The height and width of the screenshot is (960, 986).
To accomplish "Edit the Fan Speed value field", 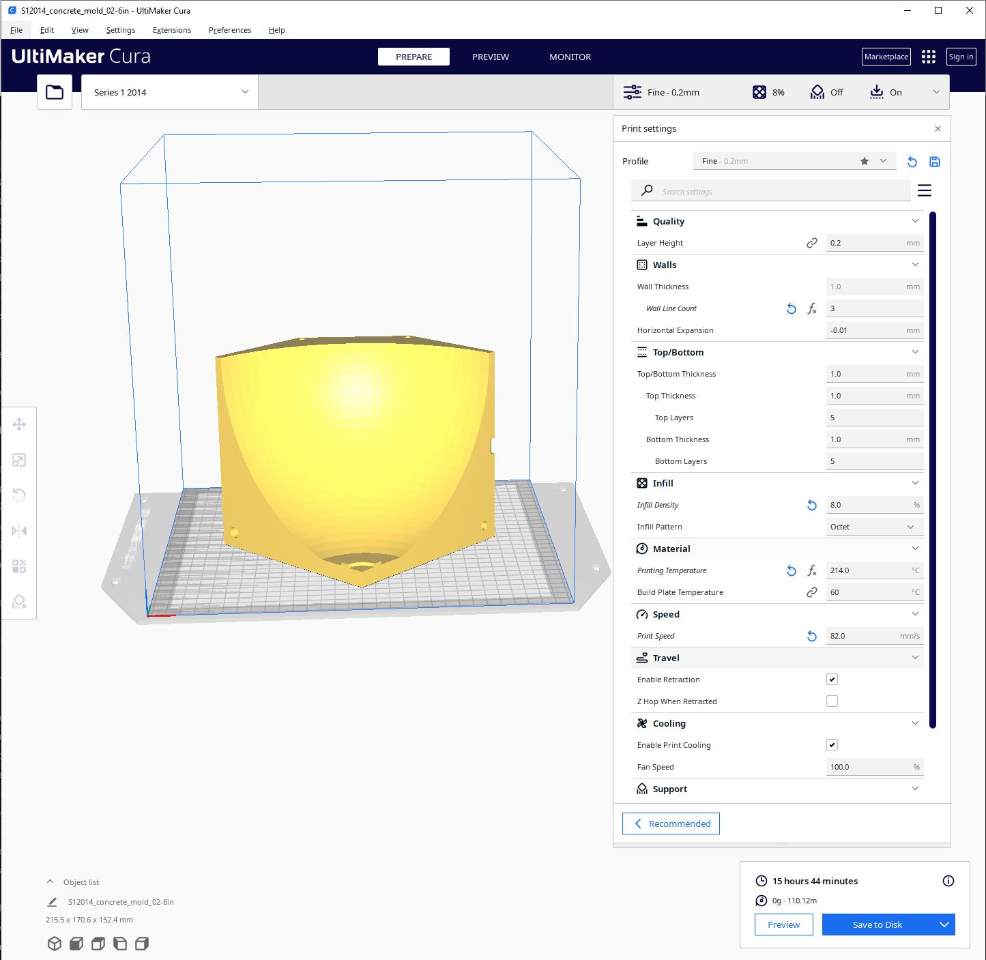I will click(x=875, y=767).
